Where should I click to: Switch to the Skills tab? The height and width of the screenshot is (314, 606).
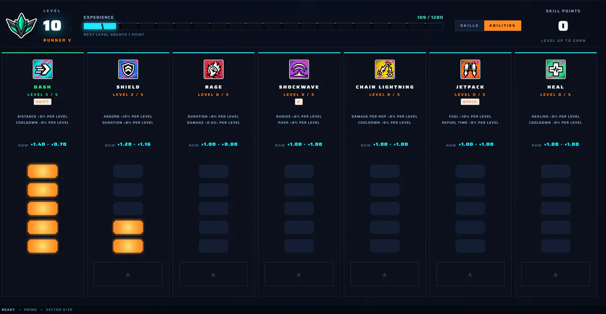(470, 26)
